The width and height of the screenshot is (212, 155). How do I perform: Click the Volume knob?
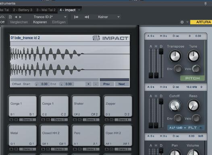click(x=193, y=152)
